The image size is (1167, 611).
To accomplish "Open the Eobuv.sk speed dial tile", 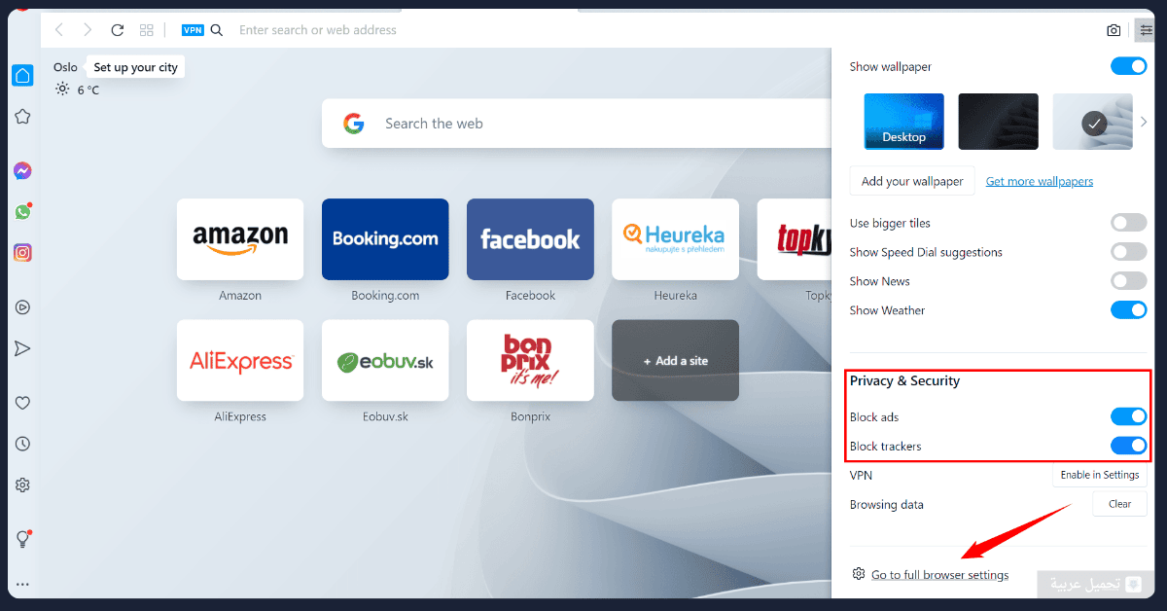I will [x=385, y=361].
